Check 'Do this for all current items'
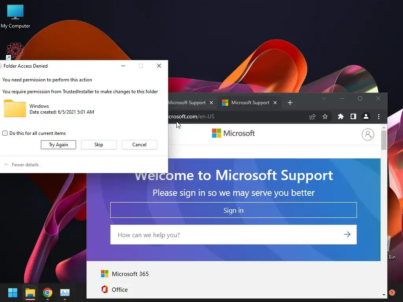This screenshot has height=302, width=403. pos(5,133)
